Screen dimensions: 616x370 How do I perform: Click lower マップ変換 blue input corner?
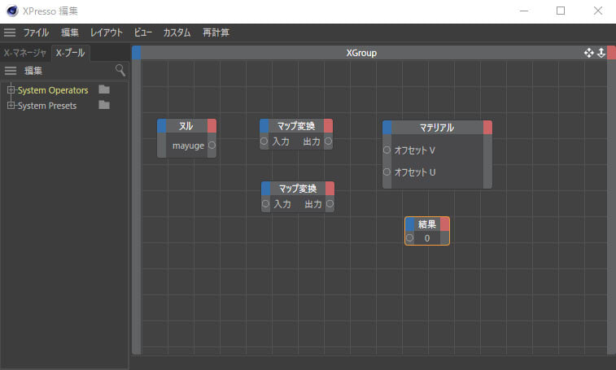(x=265, y=189)
